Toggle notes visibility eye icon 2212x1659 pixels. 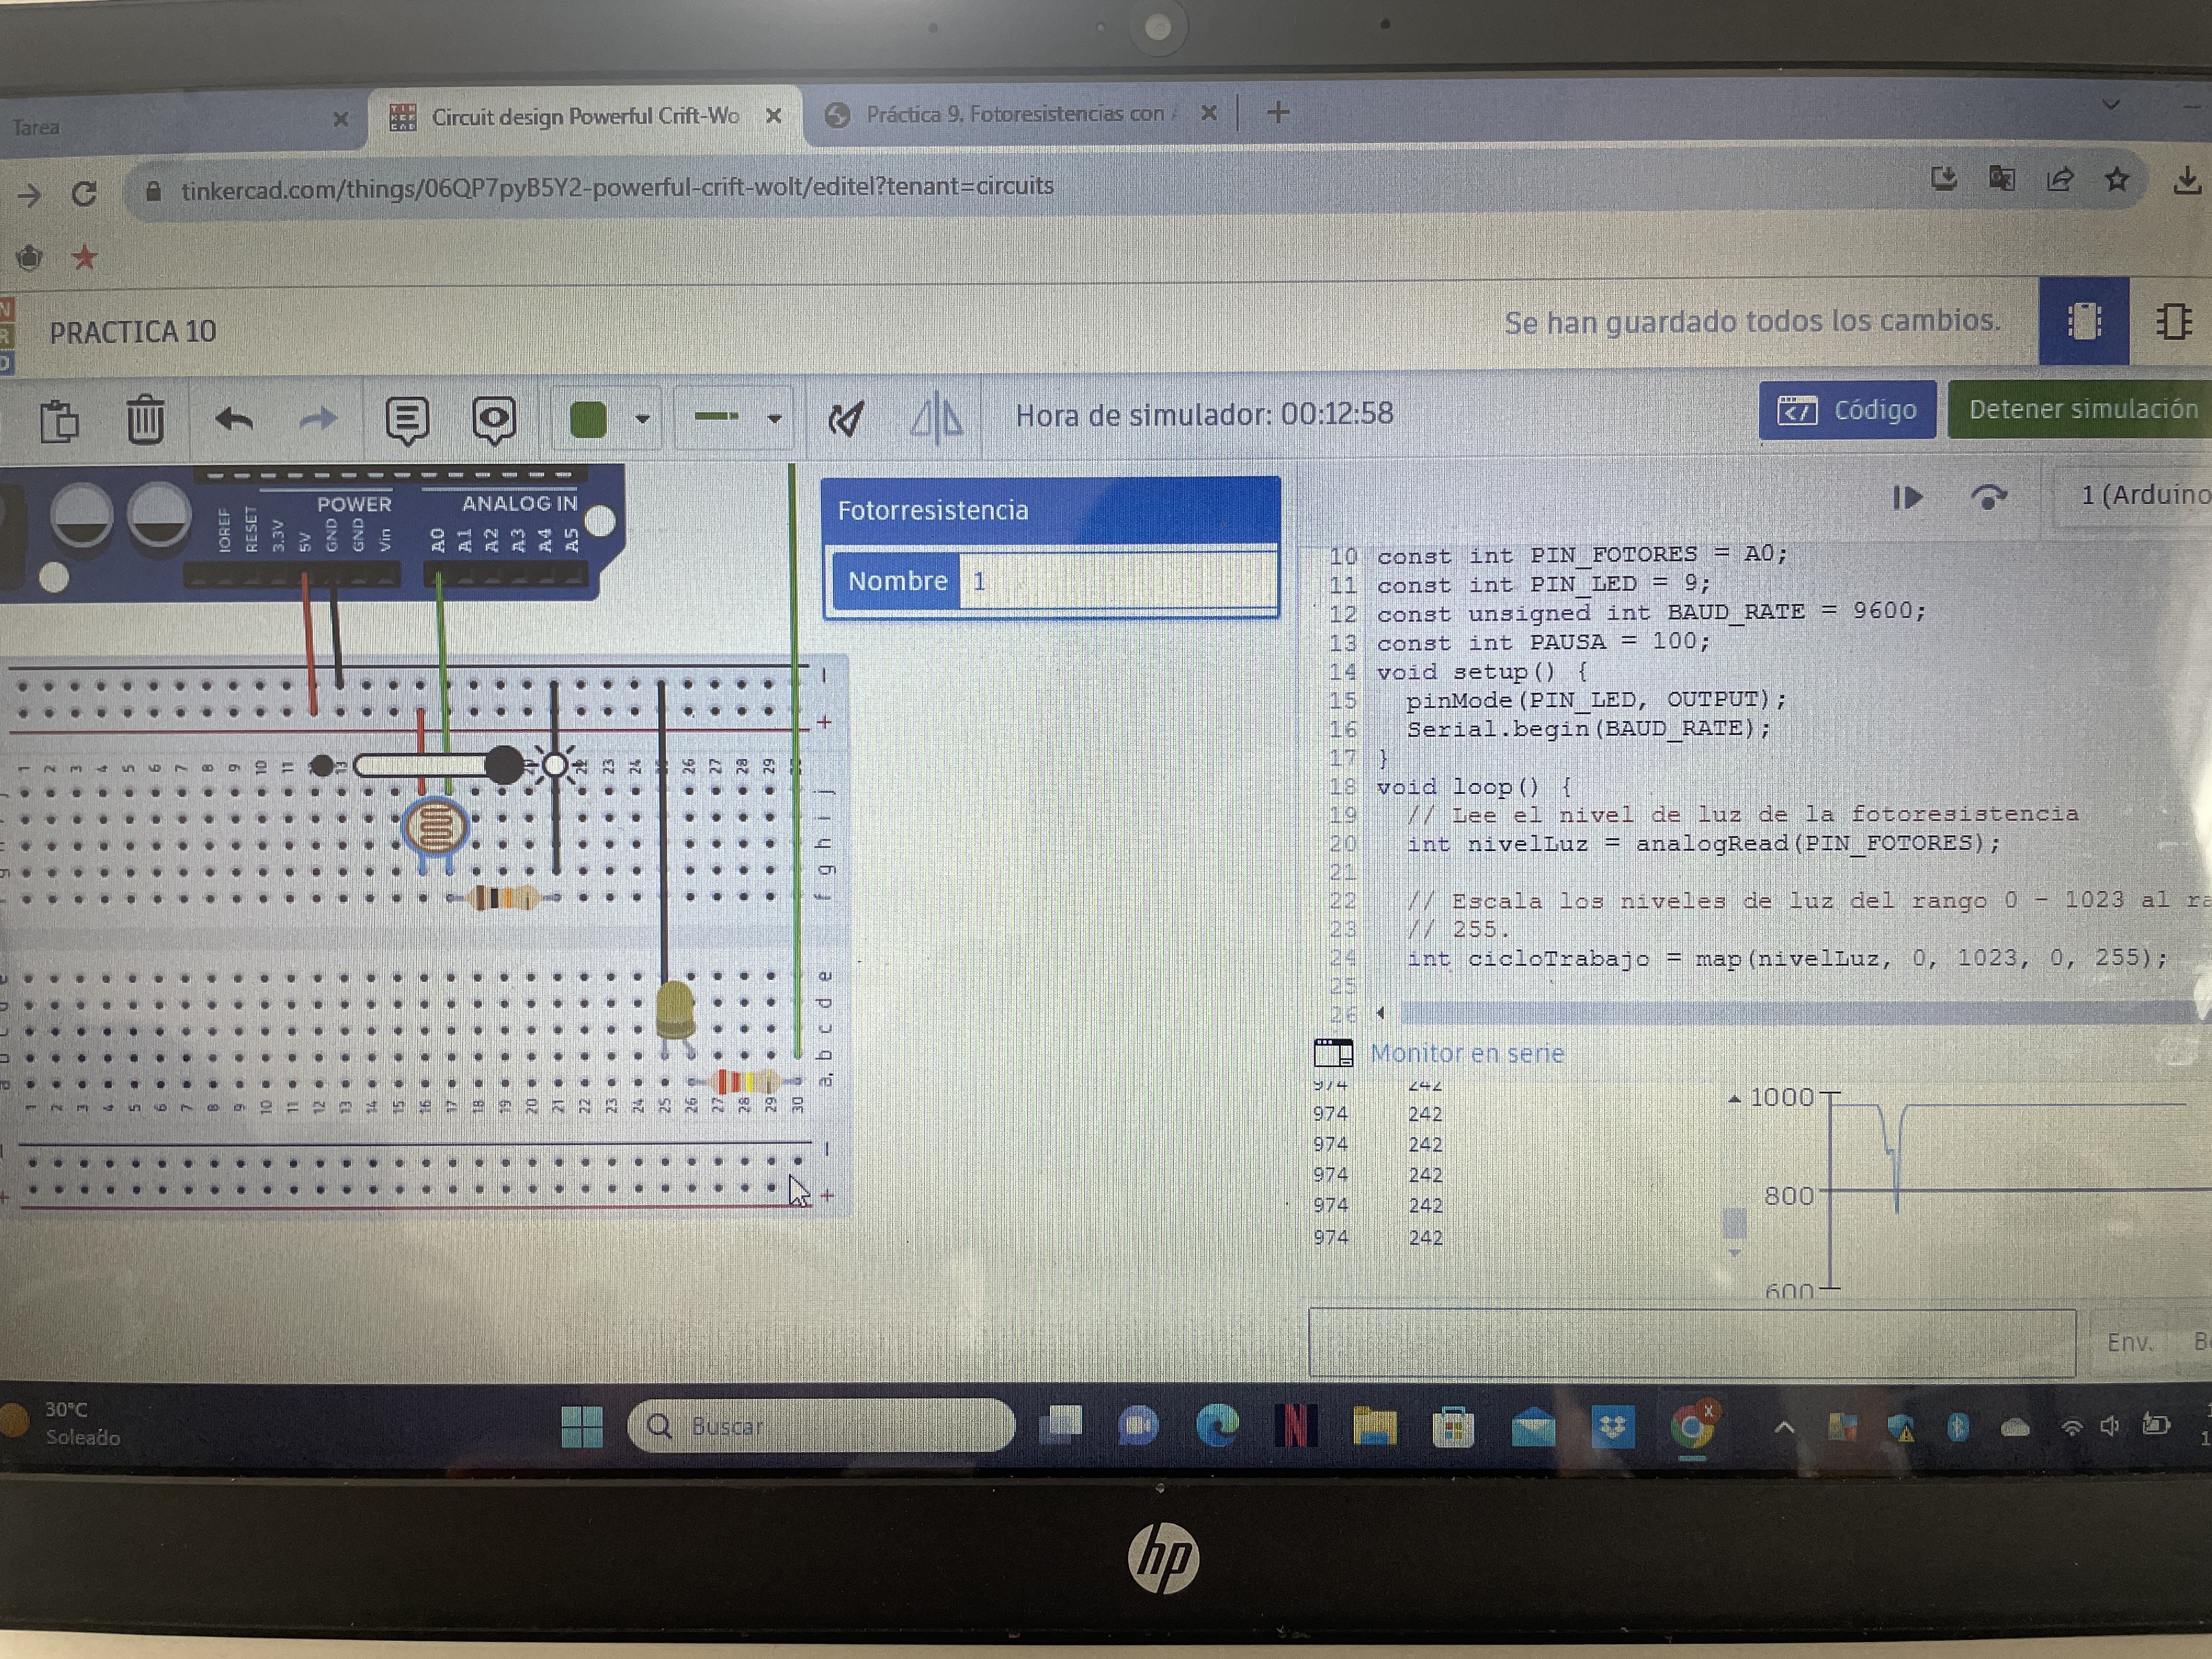494,420
